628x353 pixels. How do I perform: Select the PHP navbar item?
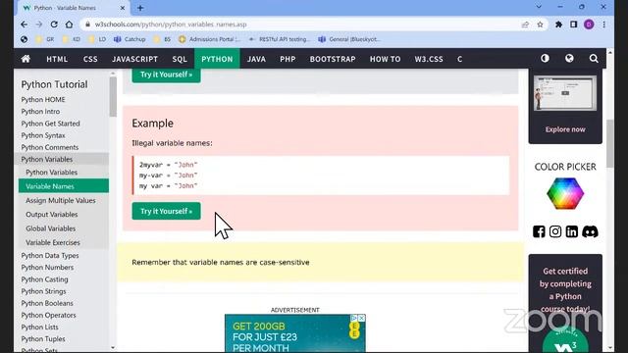[288, 59]
